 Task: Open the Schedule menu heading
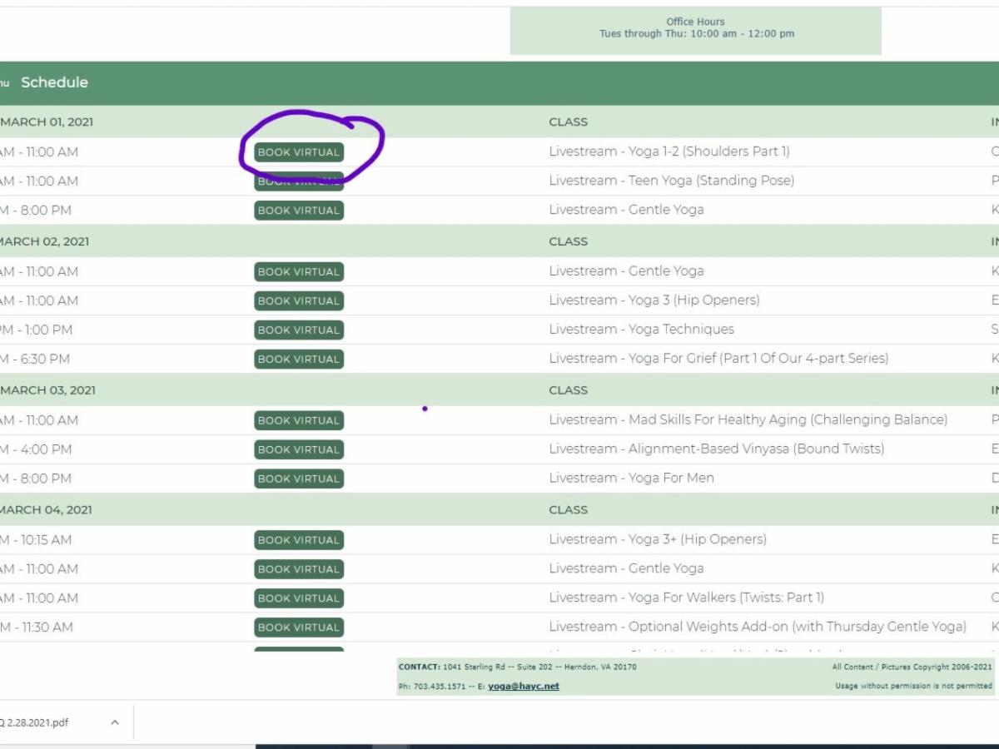[54, 82]
